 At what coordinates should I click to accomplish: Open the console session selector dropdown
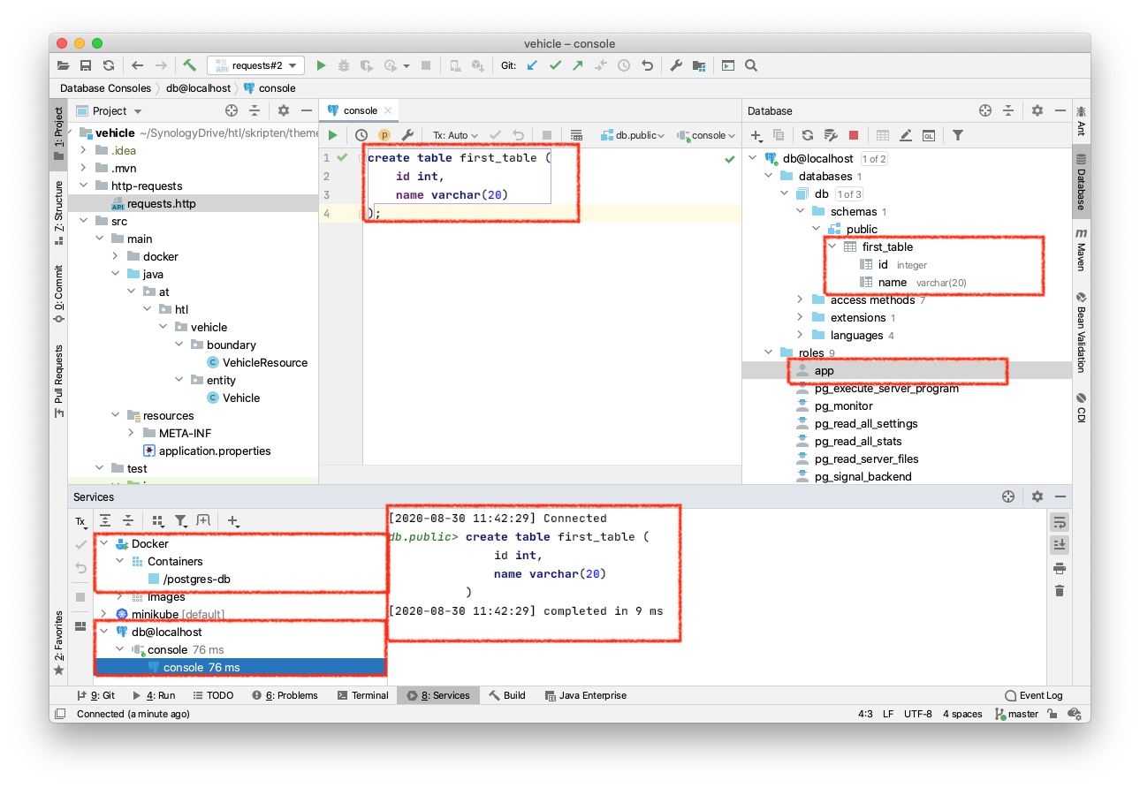point(707,135)
